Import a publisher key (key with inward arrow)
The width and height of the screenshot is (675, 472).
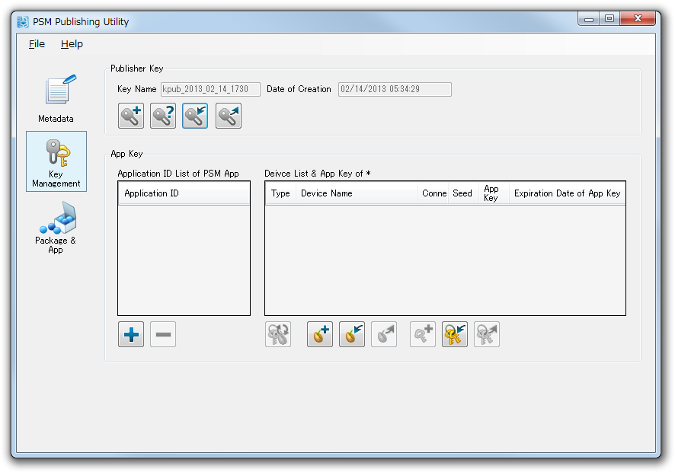[195, 116]
